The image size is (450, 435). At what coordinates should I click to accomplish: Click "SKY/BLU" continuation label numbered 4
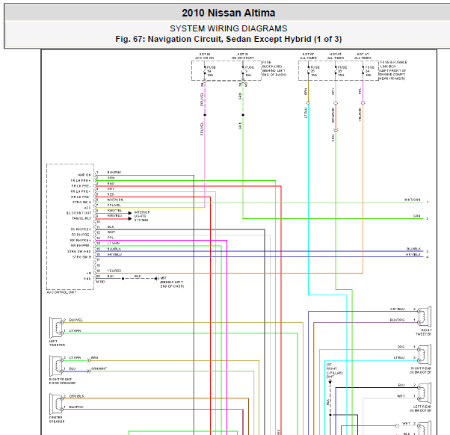[413, 254]
